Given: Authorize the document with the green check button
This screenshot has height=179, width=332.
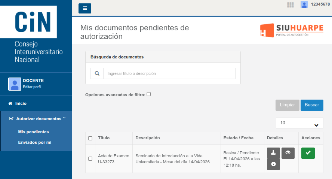Looking at the screenshot, I should [x=308, y=153].
